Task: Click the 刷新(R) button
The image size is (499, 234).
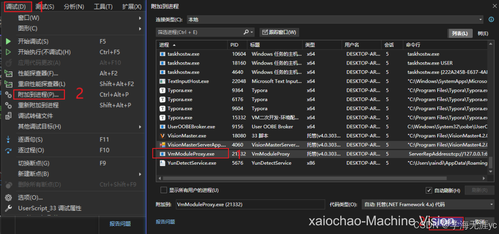Action: coord(480,191)
